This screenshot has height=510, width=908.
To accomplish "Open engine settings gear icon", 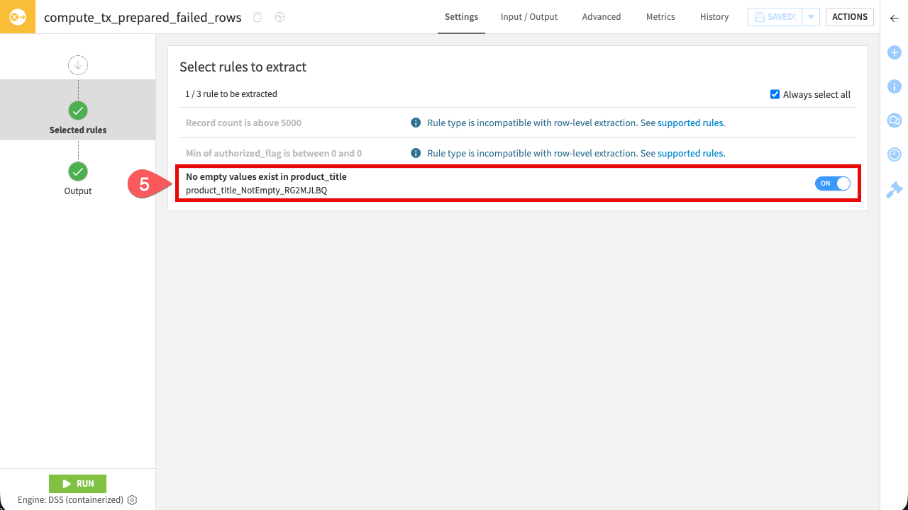I will pos(132,500).
